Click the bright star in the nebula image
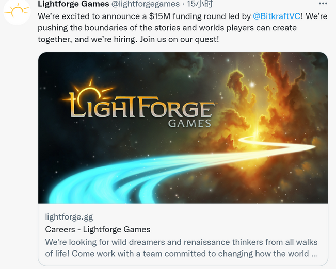The width and height of the screenshot is (336, 269). point(252,85)
